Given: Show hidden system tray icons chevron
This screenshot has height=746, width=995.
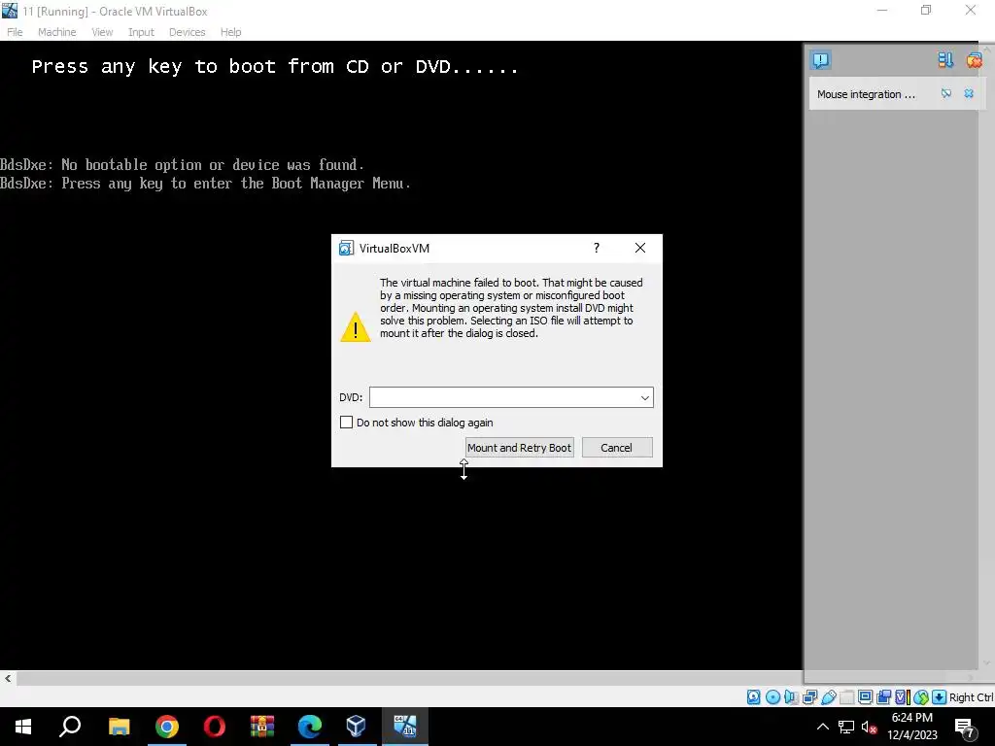Looking at the screenshot, I should [822, 727].
